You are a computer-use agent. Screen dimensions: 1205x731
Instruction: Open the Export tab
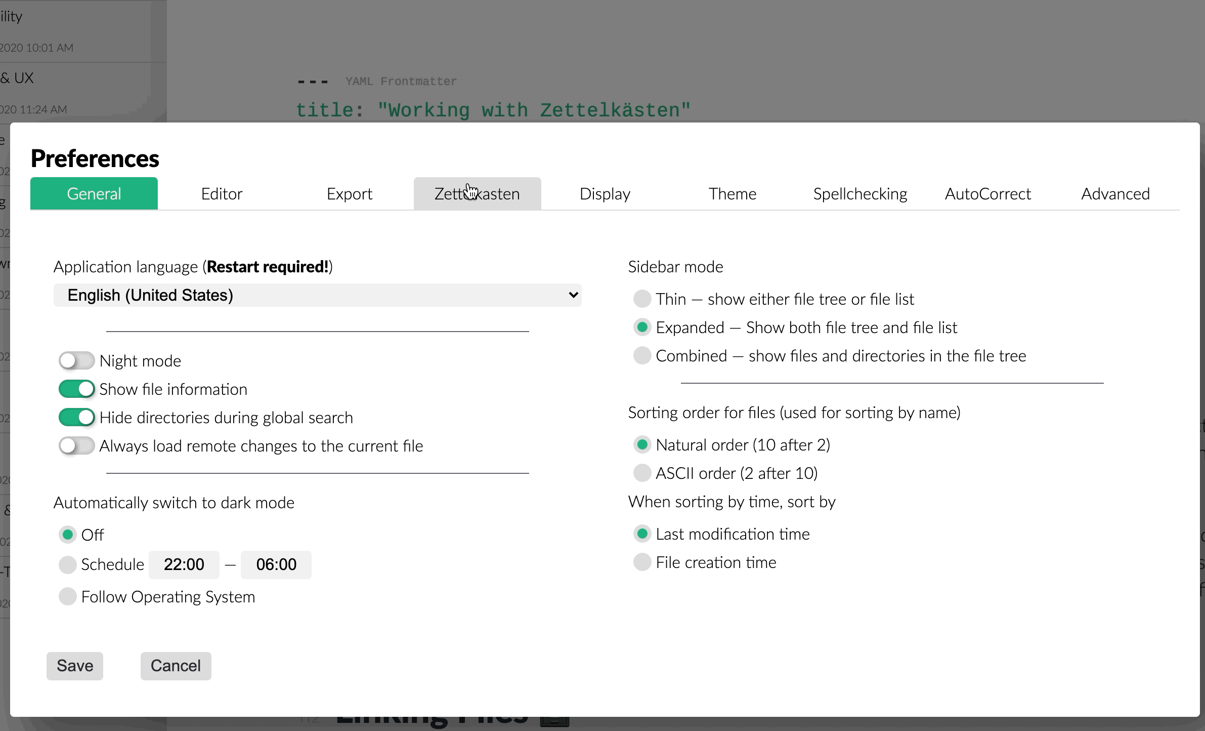pos(350,193)
